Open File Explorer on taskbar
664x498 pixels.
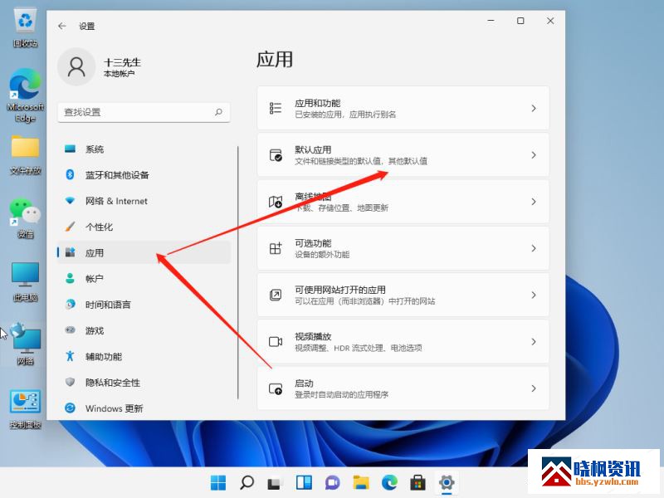point(361,482)
